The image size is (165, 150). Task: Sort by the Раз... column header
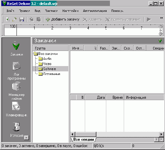[104, 48]
